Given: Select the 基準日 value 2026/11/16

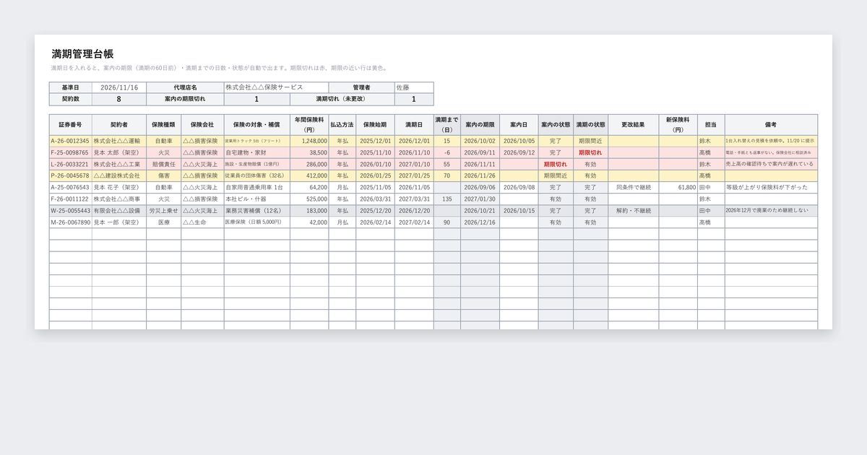Looking at the screenshot, I should pyautogui.click(x=118, y=87).
